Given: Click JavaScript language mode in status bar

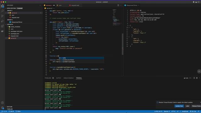Looking at the screenshot, I should (185, 111).
